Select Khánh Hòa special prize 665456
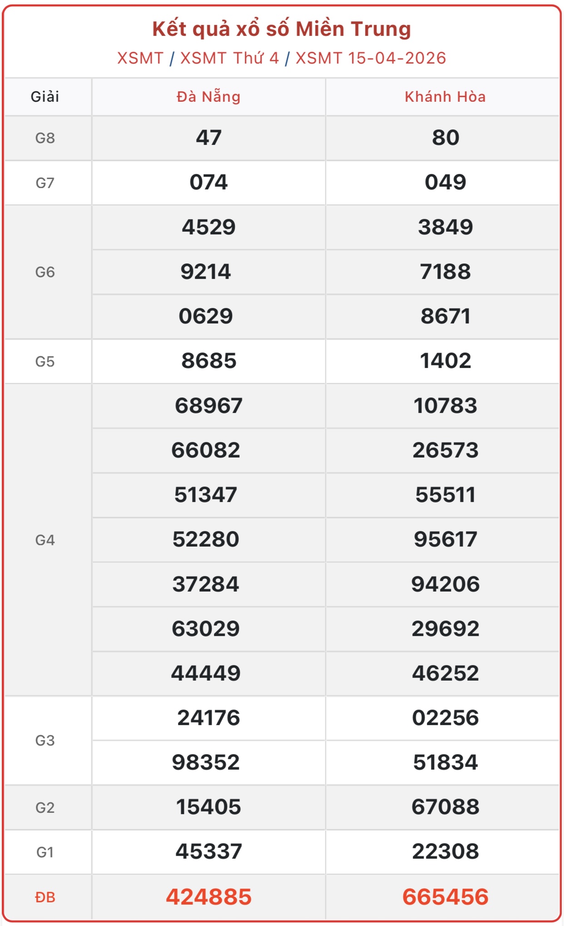Screen dimensions: 564x926 coord(445,897)
